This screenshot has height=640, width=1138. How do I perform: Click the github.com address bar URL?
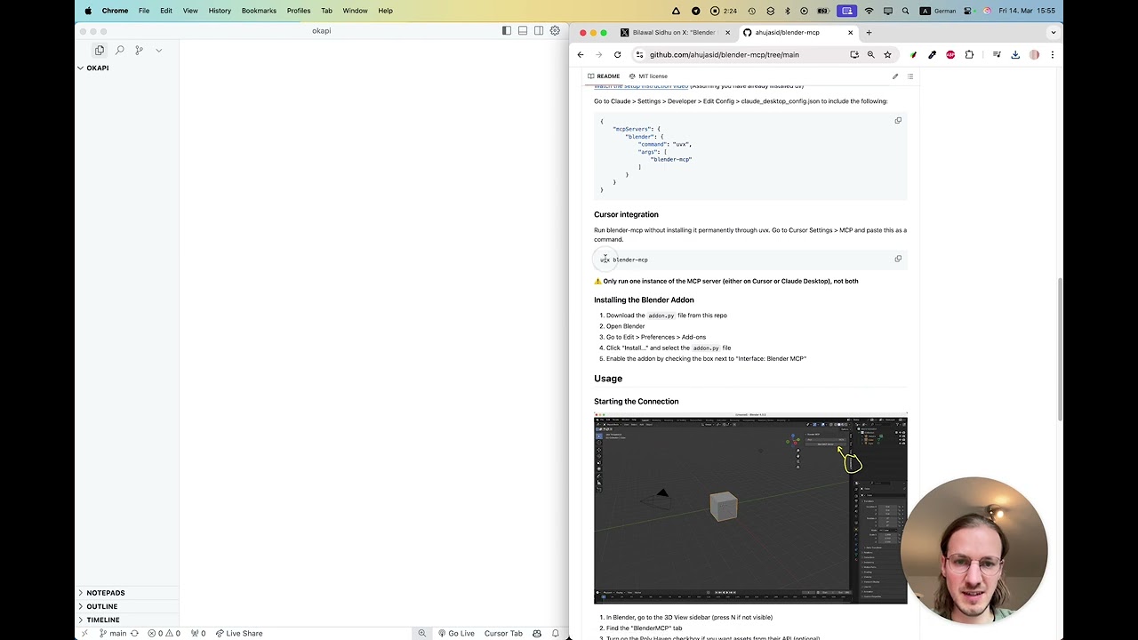(724, 54)
